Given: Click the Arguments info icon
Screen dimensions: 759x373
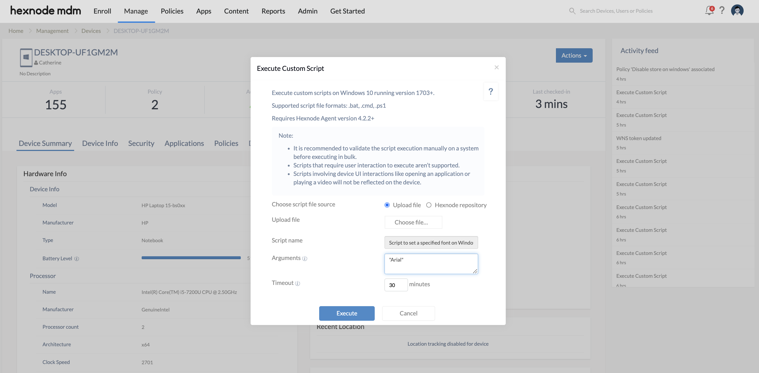Looking at the screenshot, I should [305, 258].
